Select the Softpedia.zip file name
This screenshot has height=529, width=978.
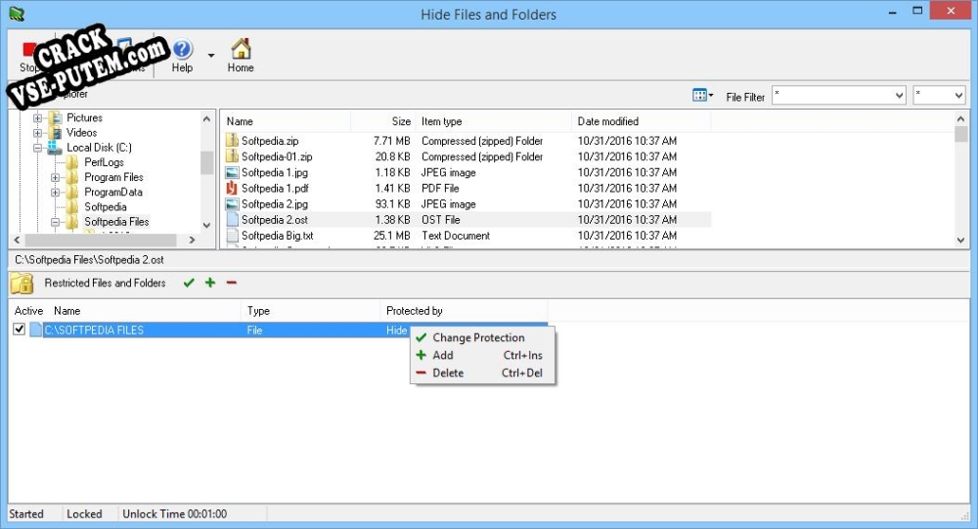pos(270,141)
